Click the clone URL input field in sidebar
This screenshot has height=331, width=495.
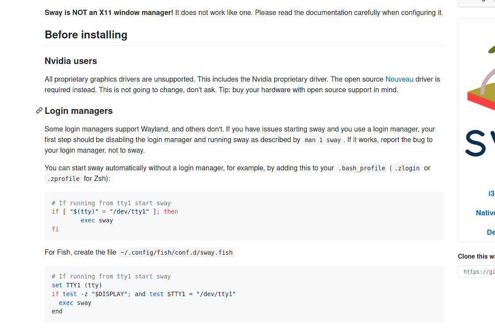click(x=477, y=272)
